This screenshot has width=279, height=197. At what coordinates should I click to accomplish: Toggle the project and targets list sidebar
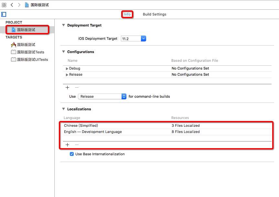point(4,15)
